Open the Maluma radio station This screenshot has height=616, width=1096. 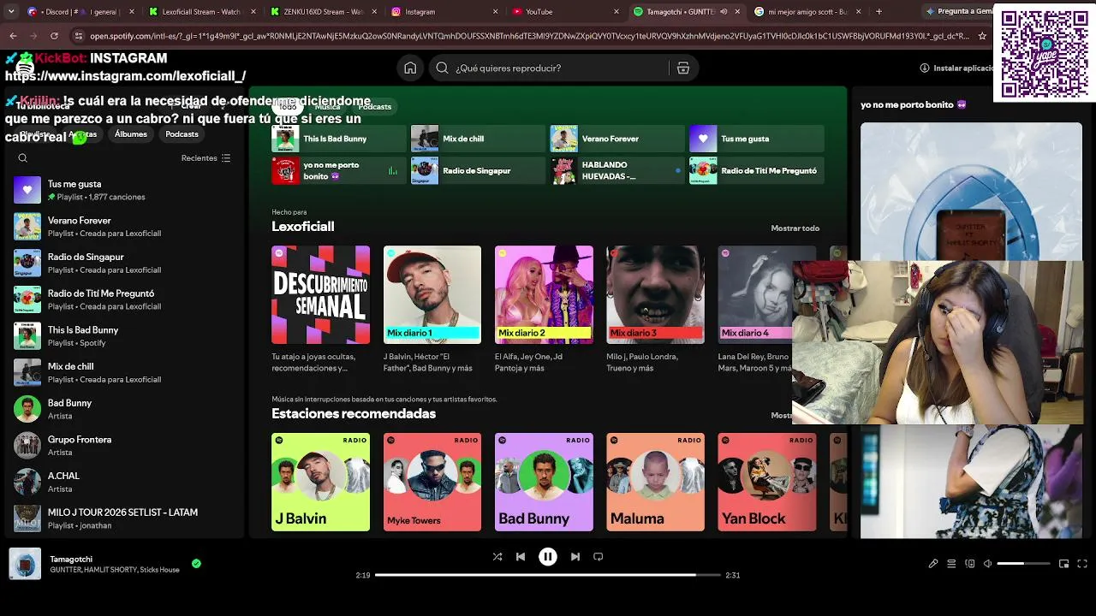(655, 482)
